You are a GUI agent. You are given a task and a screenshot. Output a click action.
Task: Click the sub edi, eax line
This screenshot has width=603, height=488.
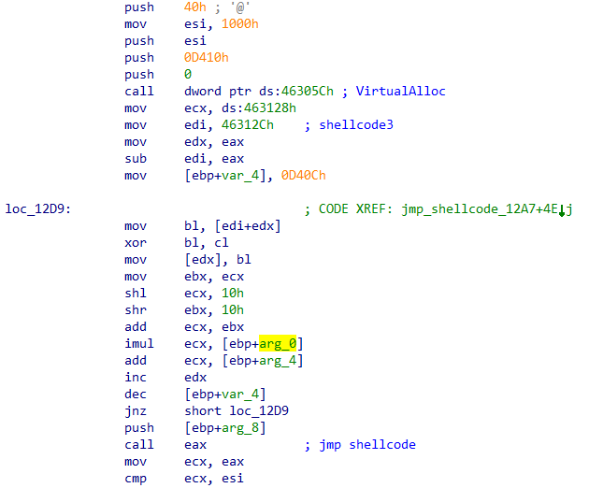[184, 158]
